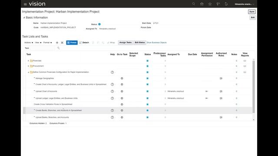Go to task Upload Ledger, Legal Entities

pos(122,98)
